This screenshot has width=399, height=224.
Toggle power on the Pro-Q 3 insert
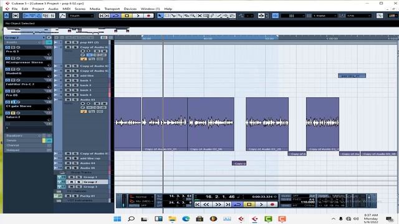point(7,47)
